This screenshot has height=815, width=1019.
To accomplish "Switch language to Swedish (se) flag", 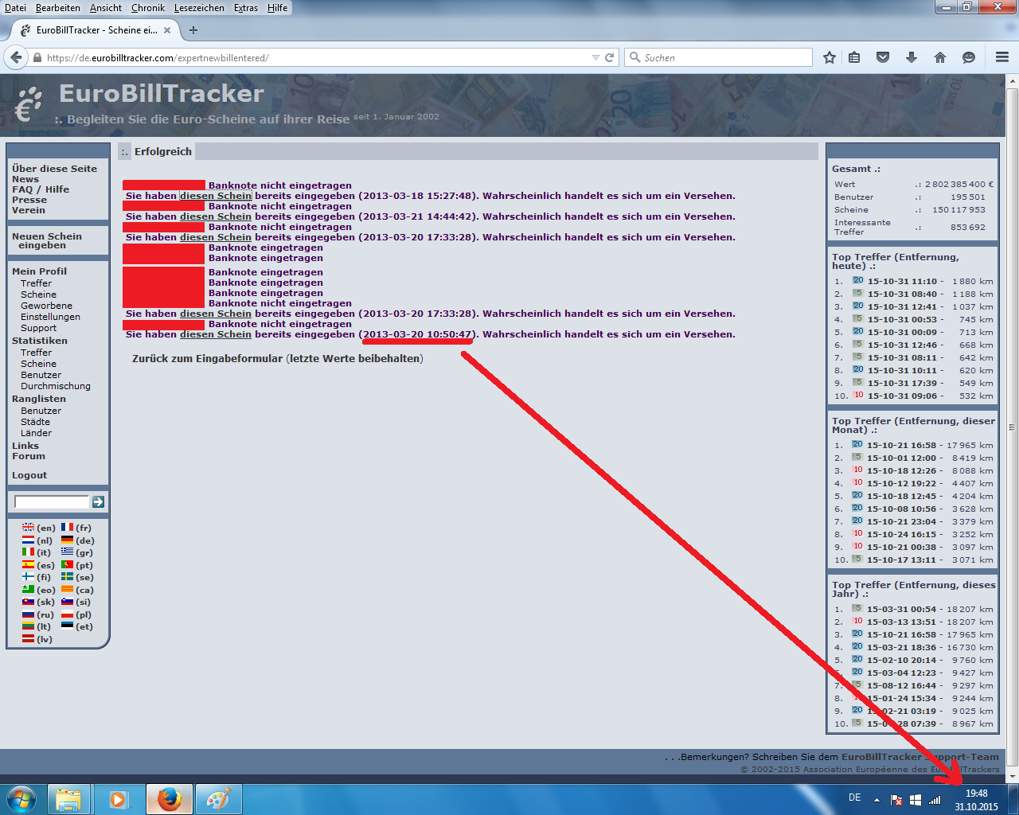I will (68, 577).
